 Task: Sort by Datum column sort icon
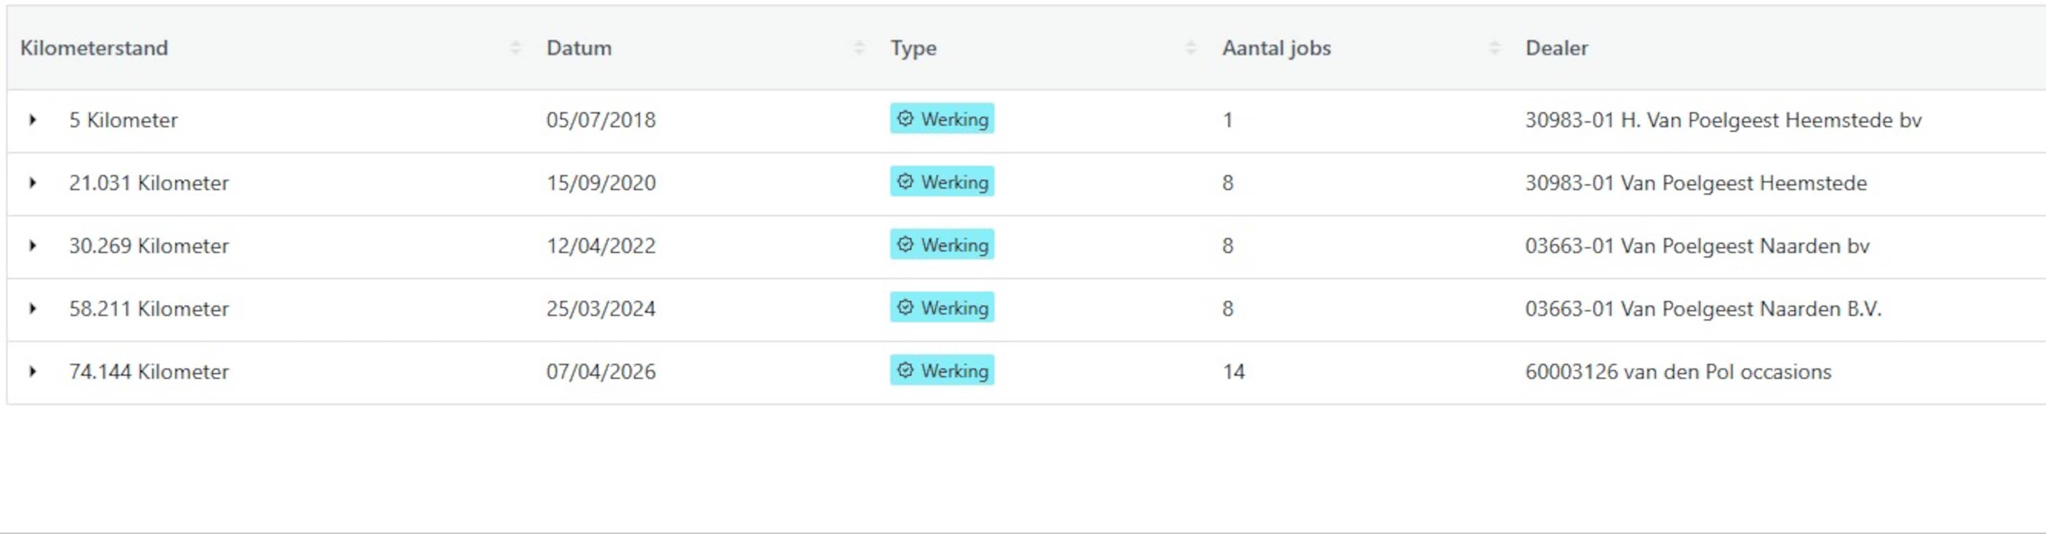tap(859, 48)
